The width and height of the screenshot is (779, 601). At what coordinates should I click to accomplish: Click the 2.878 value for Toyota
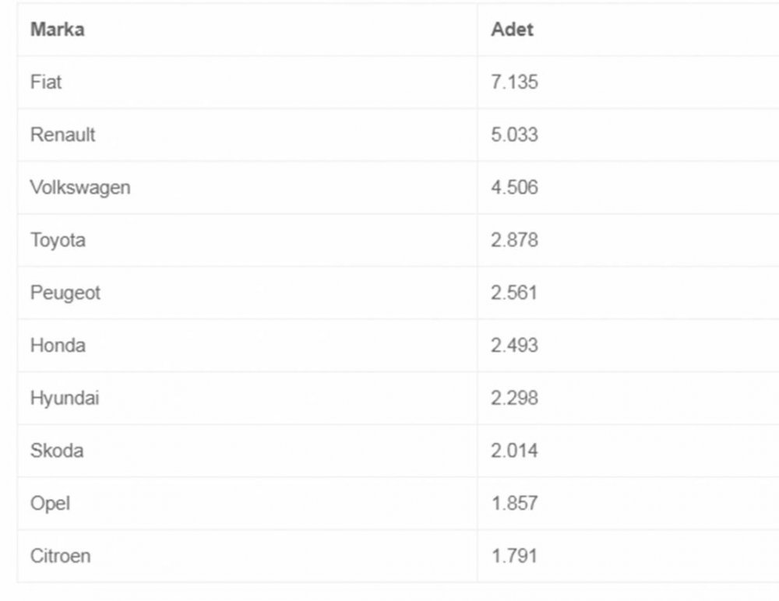[x=515, y=240]
